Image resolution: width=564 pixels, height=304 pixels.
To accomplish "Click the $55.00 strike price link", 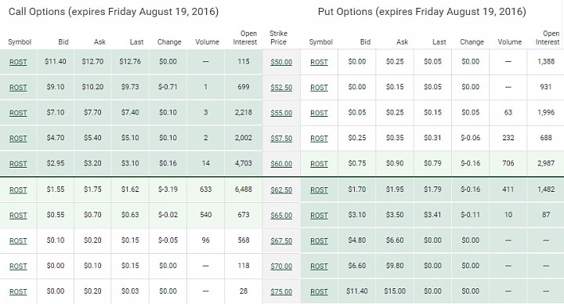I will (x=281, y=113).
